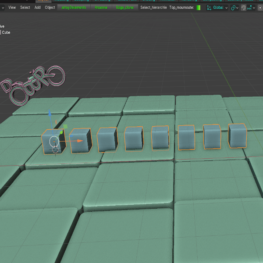Click the Arsenne button

click(101, 7)
